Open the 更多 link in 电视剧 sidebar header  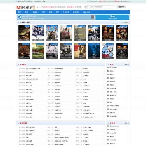[x=127, y=123]
